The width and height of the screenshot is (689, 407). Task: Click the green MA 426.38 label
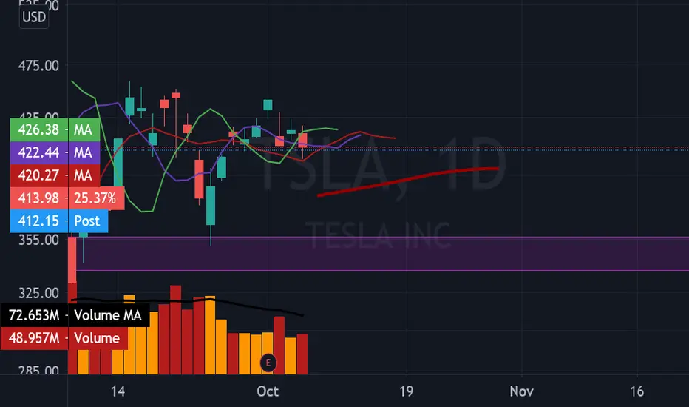coord(55,129)
